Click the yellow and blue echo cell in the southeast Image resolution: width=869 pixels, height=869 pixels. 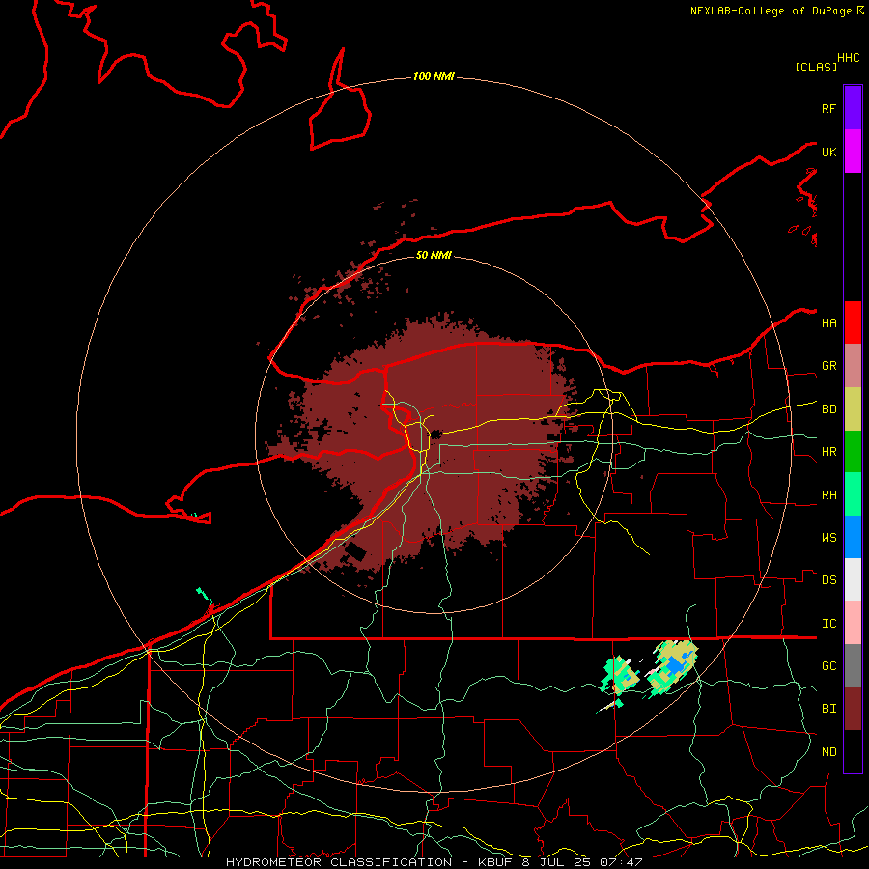(673, 666)
